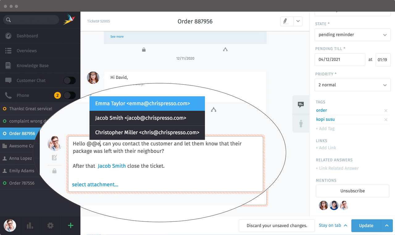395x235 pixels.
Task: Select the highlighter tool above the ticket
Action: click(285, 21)
